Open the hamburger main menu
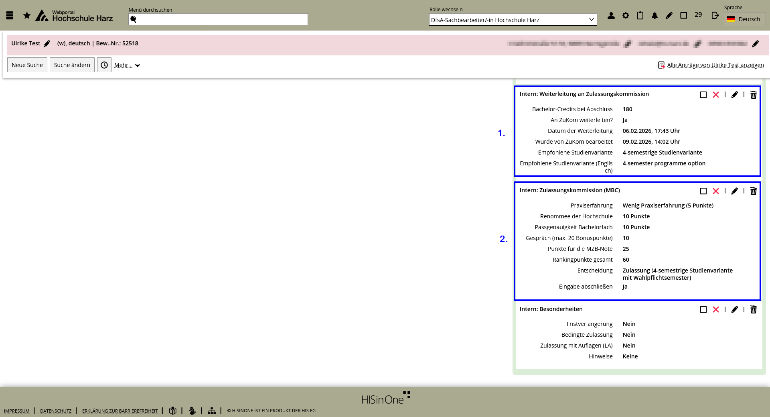The width and height of the screenshot is (770, 417). (10, 16)
